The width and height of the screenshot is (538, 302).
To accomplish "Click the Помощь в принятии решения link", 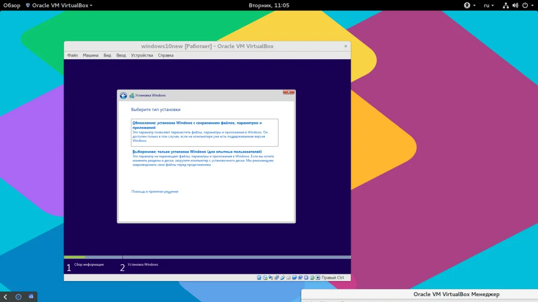I will pos(154,191).
